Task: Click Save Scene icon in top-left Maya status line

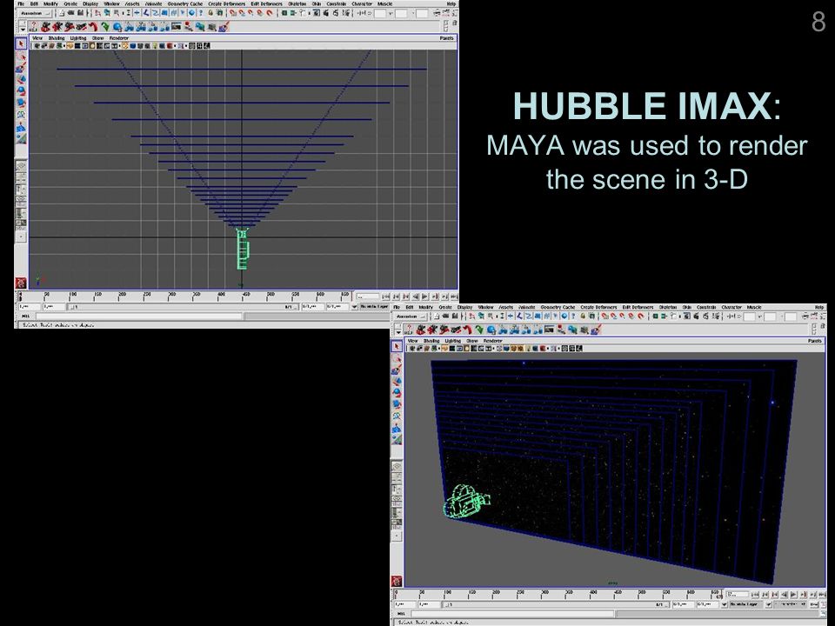Action: 80,13
